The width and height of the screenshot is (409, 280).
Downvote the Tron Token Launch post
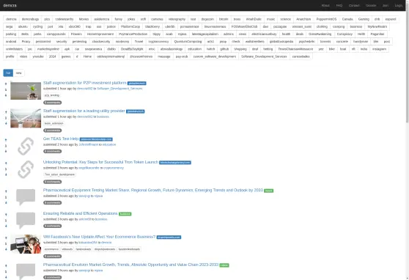6,174
